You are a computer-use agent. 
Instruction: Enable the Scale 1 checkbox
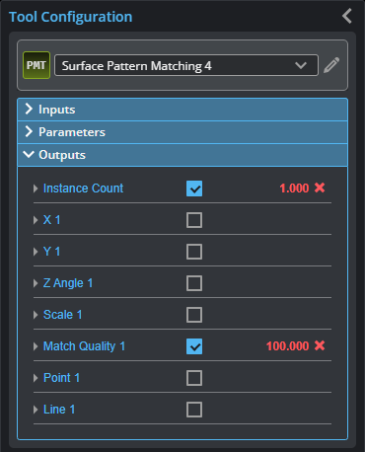pos(194,315)
